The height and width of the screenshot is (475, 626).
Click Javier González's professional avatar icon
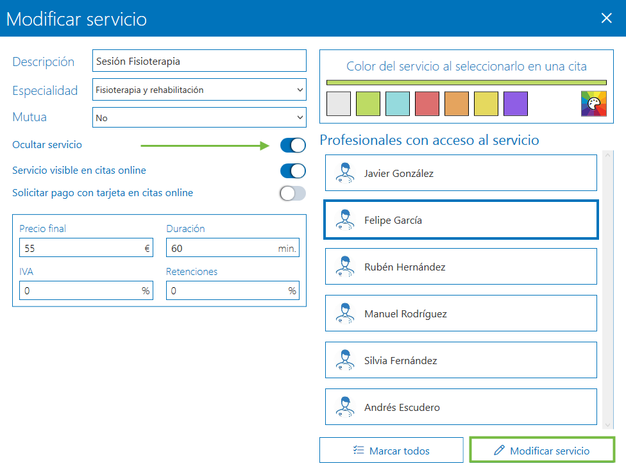click(345, 173)
